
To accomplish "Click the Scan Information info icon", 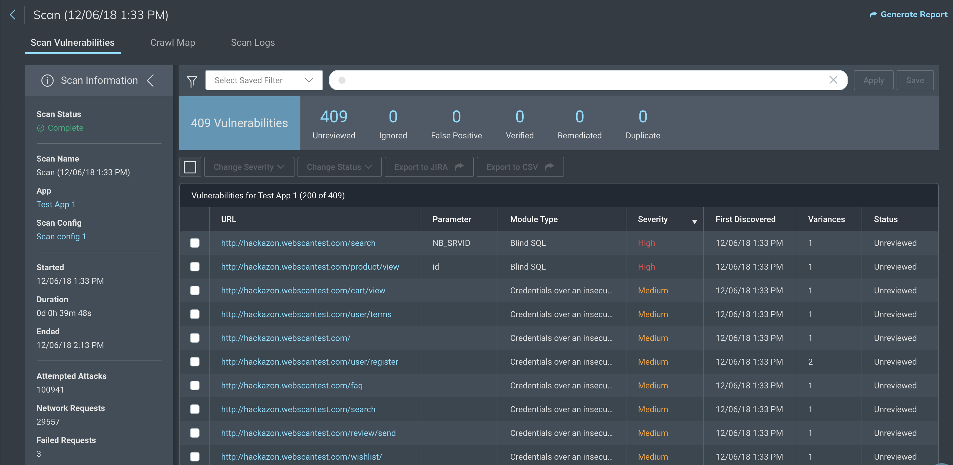I will [48, 80].
